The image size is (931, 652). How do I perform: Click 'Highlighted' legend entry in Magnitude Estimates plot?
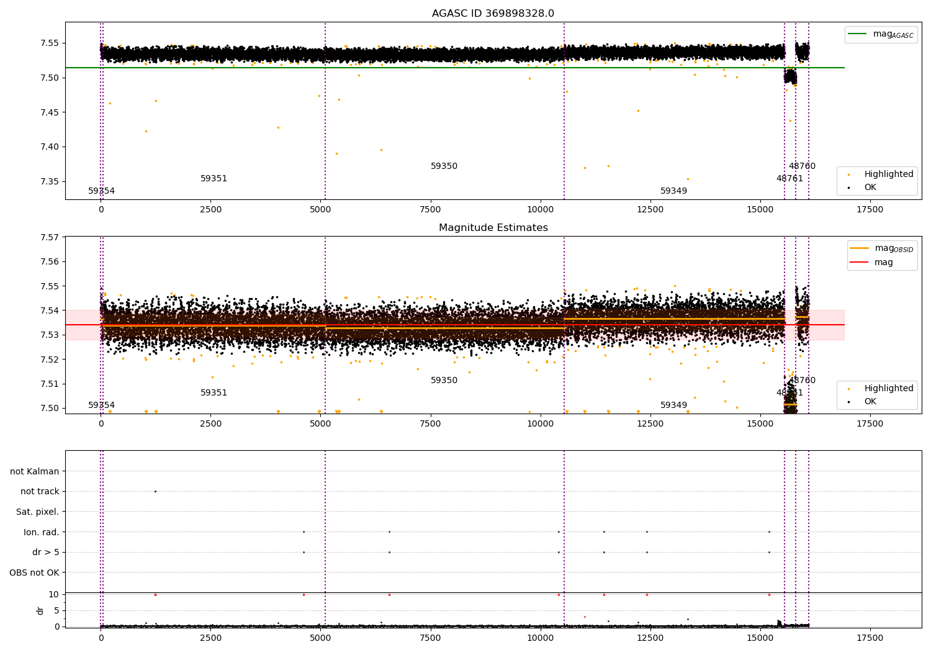pos(881,389)
